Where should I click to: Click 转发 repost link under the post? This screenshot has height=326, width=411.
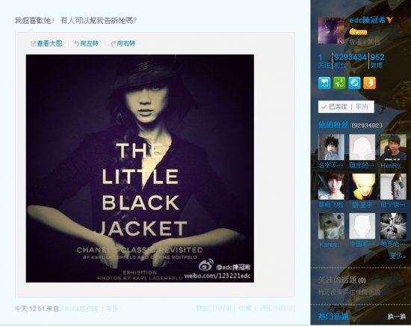point(214,308)
